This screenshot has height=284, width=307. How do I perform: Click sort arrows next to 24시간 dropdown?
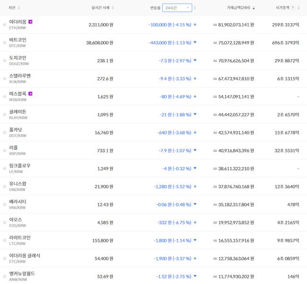(x=195, y=8)
